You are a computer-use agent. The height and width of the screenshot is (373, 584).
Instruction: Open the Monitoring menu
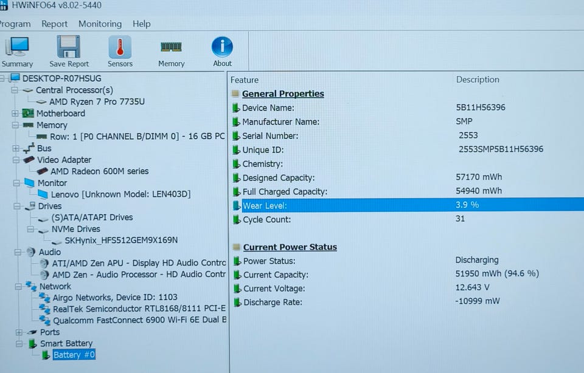coord(100,24)
